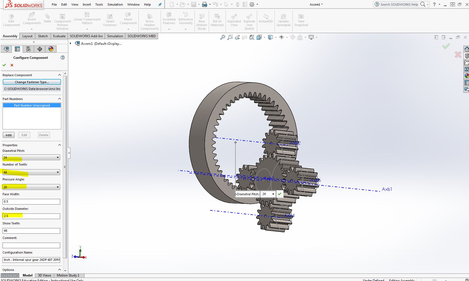469x281 pixels.
Task: Click the Configure Component help icon
Action: [x=63, y=57]
